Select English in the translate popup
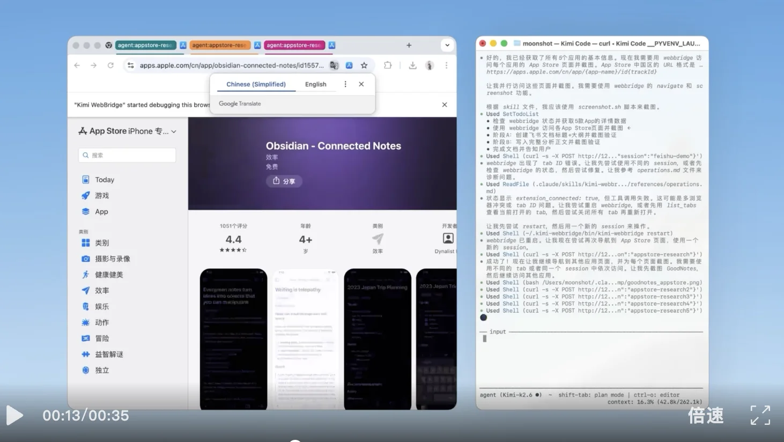This screenshot has height=442, width=784. coord(316,84)
